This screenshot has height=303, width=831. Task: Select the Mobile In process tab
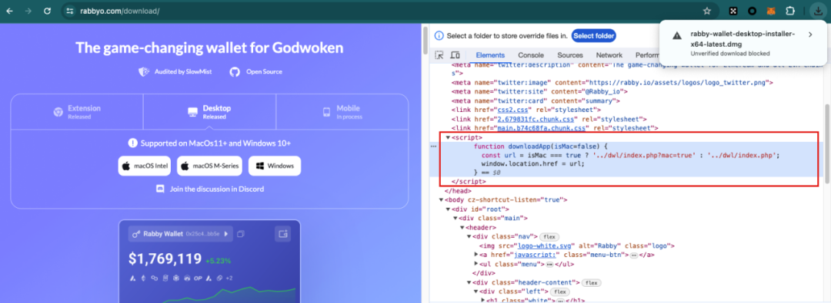click(342, 111)
